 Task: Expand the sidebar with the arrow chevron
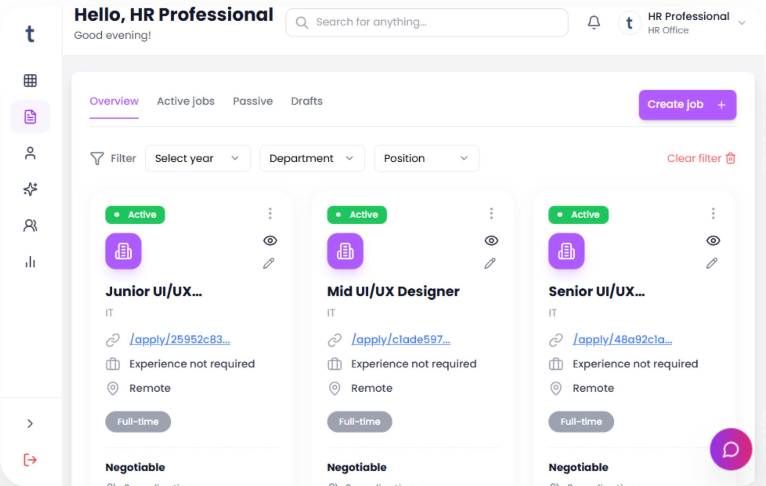(30, 423)
